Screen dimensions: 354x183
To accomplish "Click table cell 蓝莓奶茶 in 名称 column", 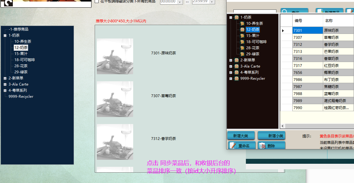I will (x=338, y=93).
